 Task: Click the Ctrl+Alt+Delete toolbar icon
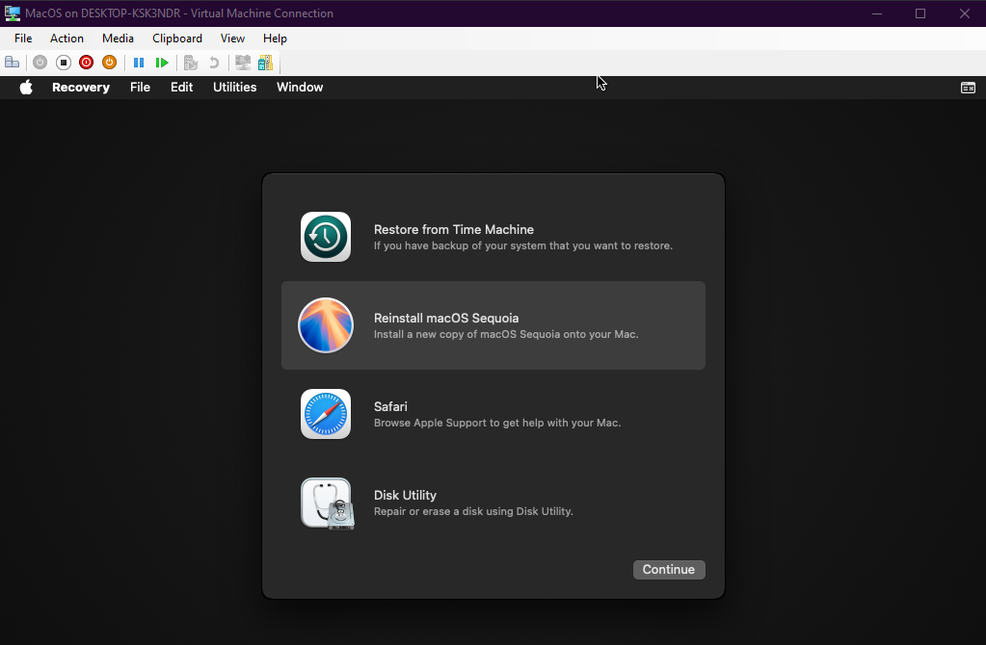coord(13,63)
